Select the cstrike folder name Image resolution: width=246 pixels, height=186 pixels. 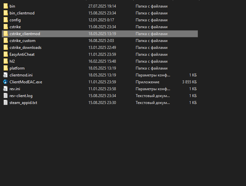point(15,27)
